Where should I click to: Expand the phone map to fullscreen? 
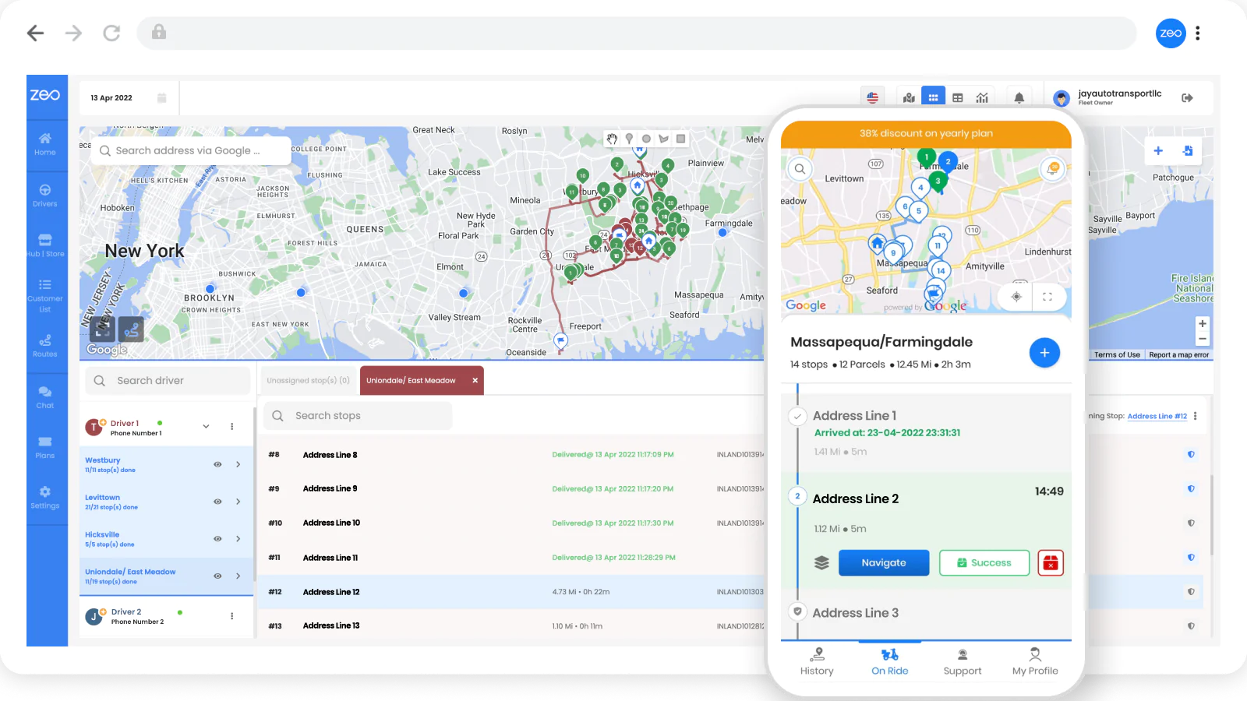tap(1047, 297)
